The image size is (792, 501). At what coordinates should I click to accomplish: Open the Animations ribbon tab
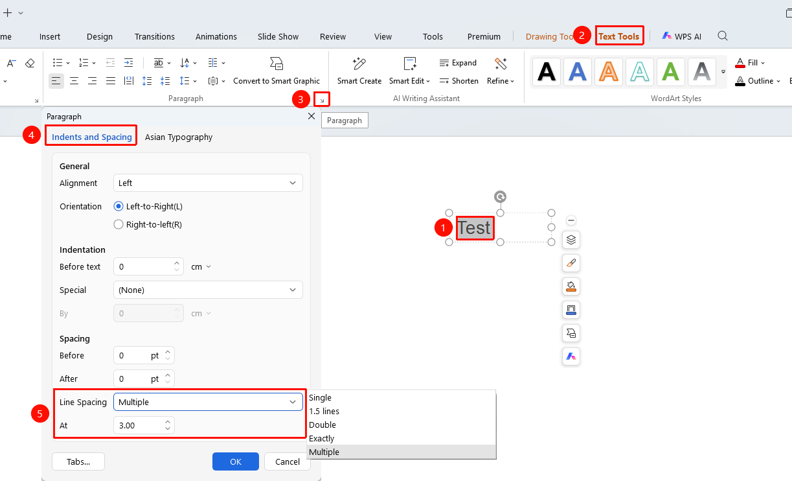click(x=216, y=36)
